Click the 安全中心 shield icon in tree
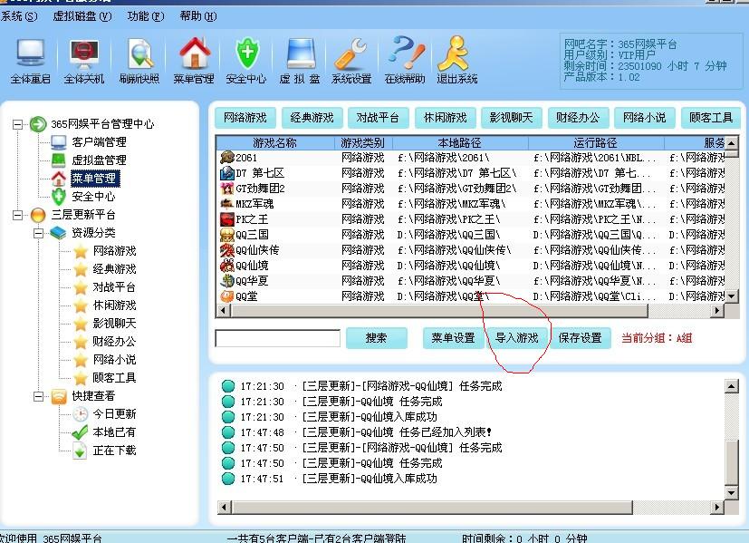The image size is (749, 543). click(x=59, y=197)
